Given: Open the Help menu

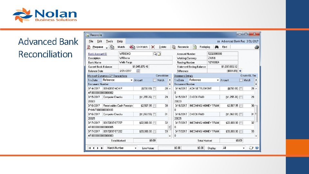Looking at the screenshot, I should pos(120,41).
